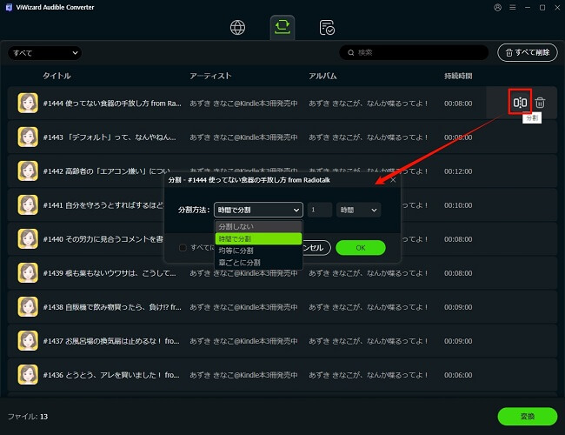Choose 章ごとに分割 option in dropdown list

click(x=258, y=263)
